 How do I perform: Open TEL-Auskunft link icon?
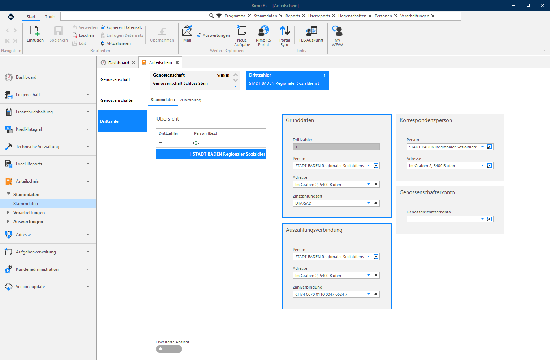311,31
